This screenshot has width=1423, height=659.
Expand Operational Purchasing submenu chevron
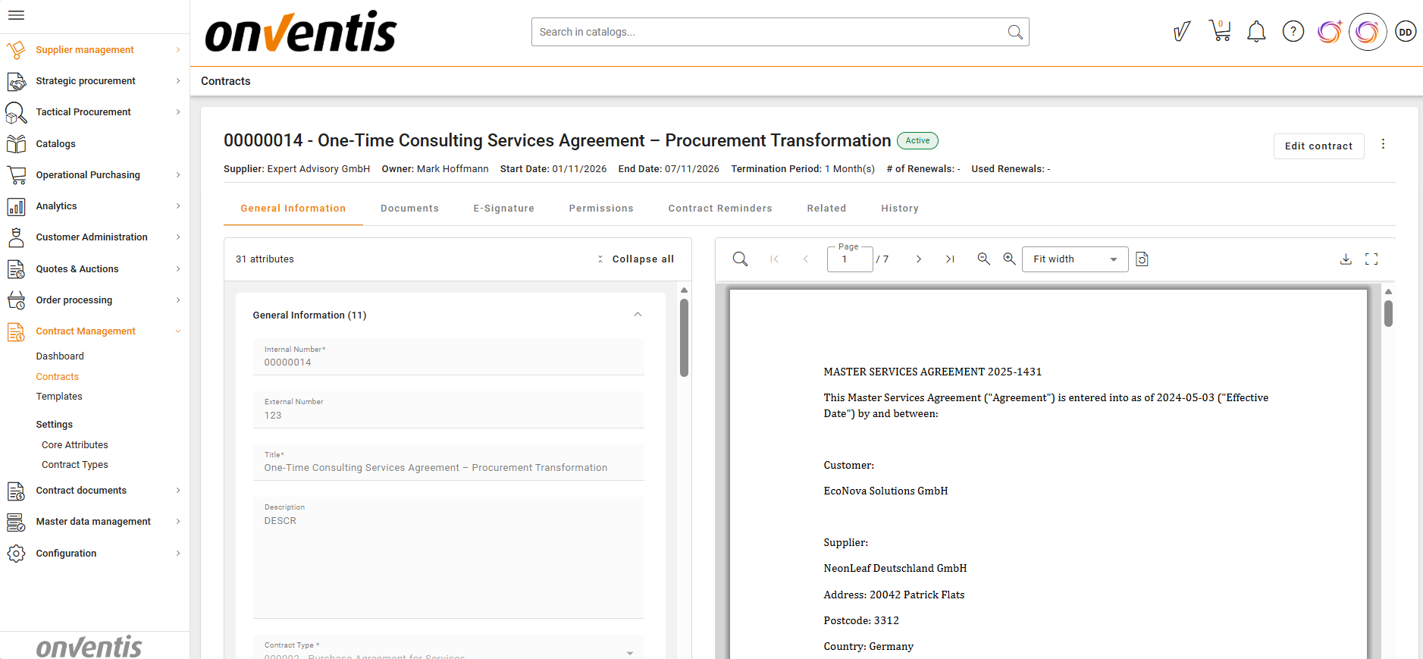pyautogui.click(x=178, y=175)
